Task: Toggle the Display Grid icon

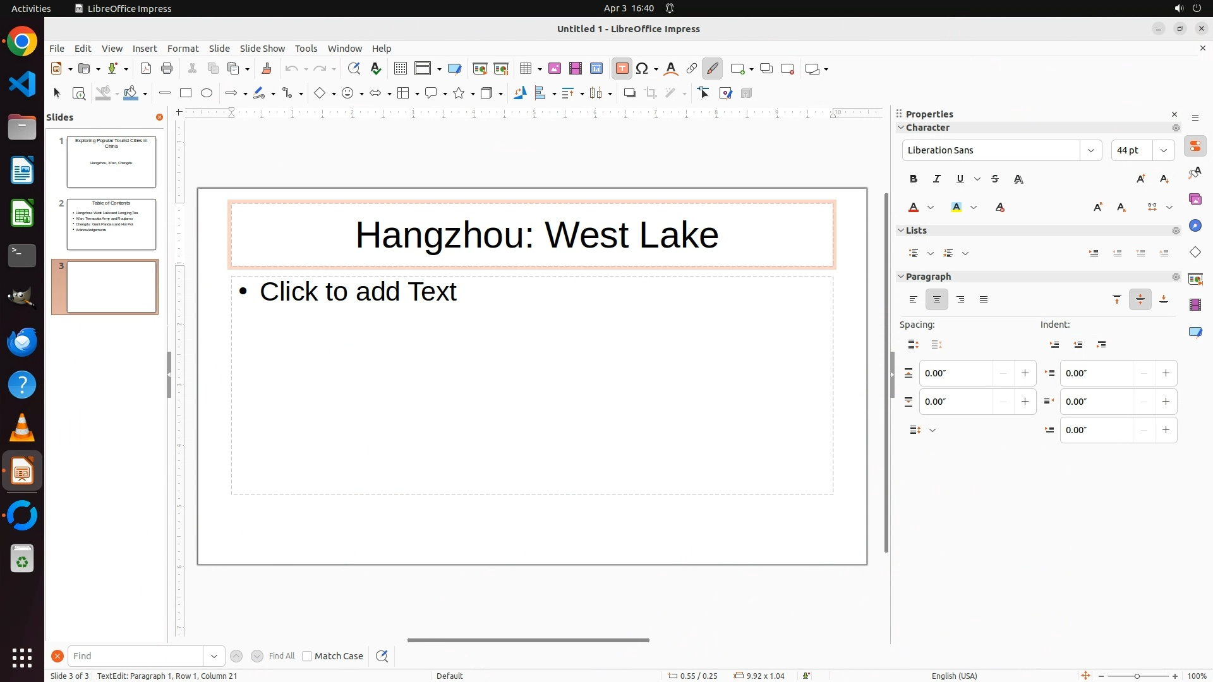Action: [x=400, y=69]
